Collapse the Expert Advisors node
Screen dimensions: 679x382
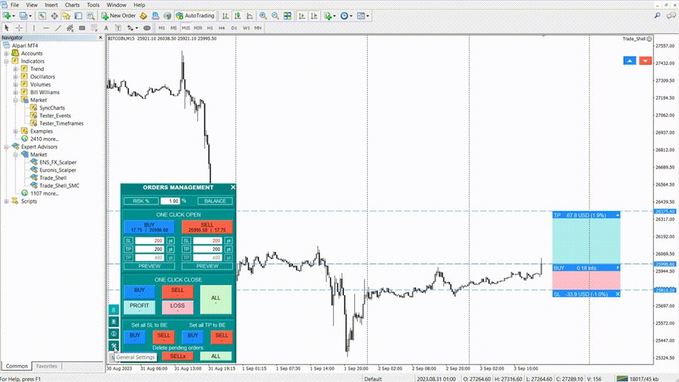[6, 147]
